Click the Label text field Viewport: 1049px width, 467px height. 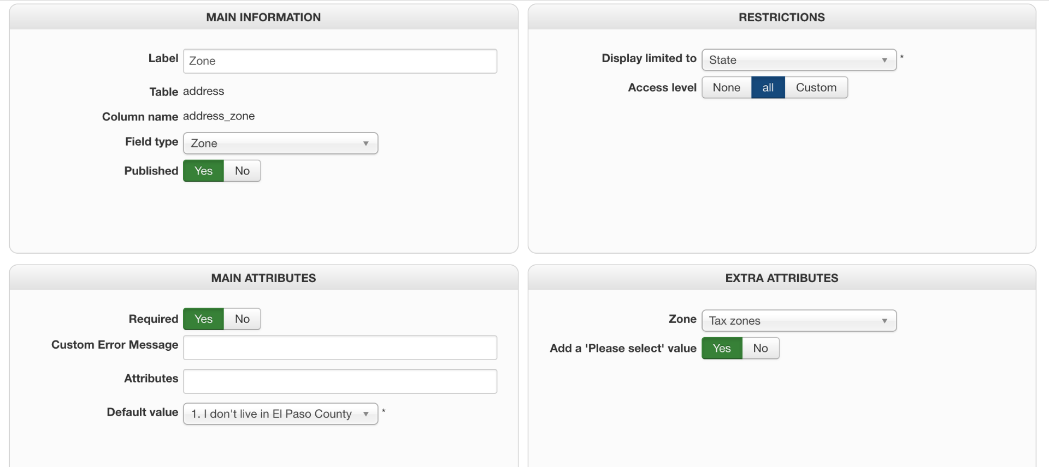point(340,61)
